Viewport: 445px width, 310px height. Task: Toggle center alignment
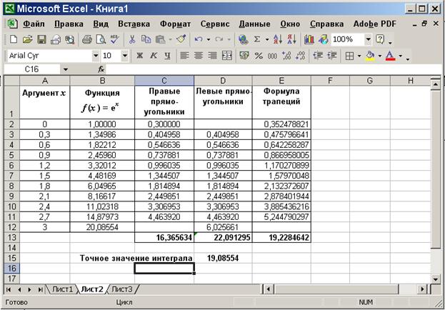pyautogui.click(x=199, y=56)
